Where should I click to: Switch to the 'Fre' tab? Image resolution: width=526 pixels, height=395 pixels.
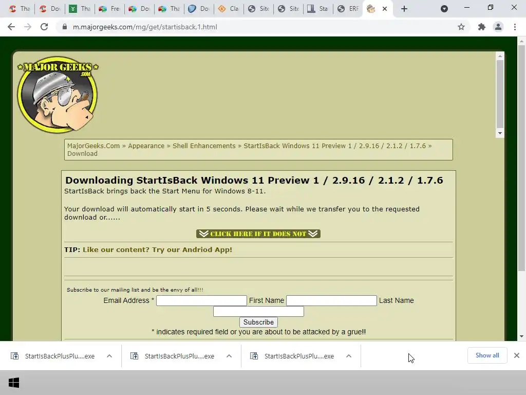[109, 9]
